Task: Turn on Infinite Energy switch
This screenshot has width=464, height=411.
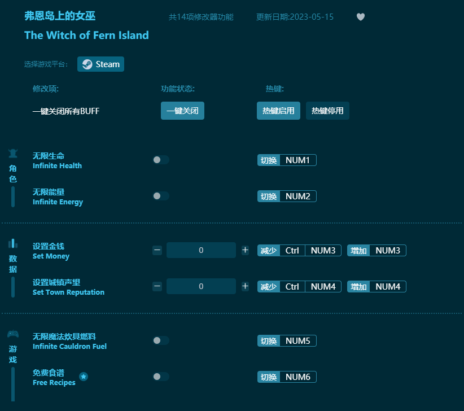Action: pos(161,196)
